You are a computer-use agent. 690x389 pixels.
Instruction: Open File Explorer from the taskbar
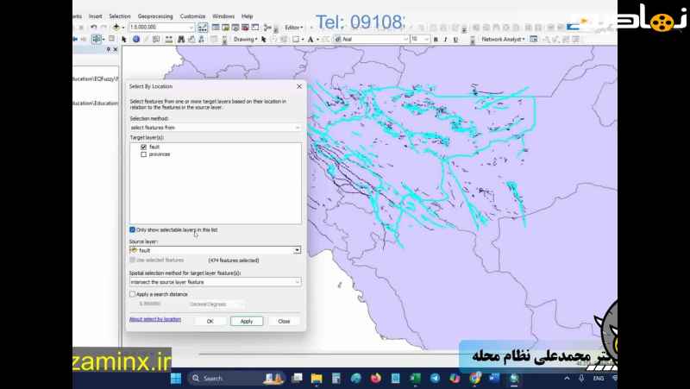click(x=317, y=379)
